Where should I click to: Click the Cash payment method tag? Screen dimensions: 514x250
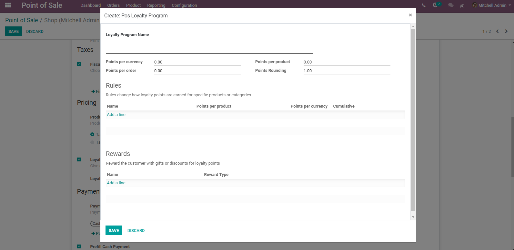96,224
